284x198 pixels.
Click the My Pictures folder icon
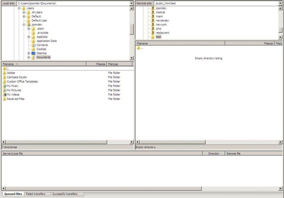tap(4, 90)
